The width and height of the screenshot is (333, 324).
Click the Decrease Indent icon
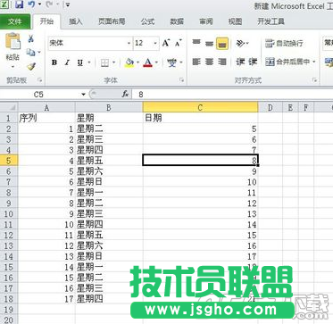(240, 62)
